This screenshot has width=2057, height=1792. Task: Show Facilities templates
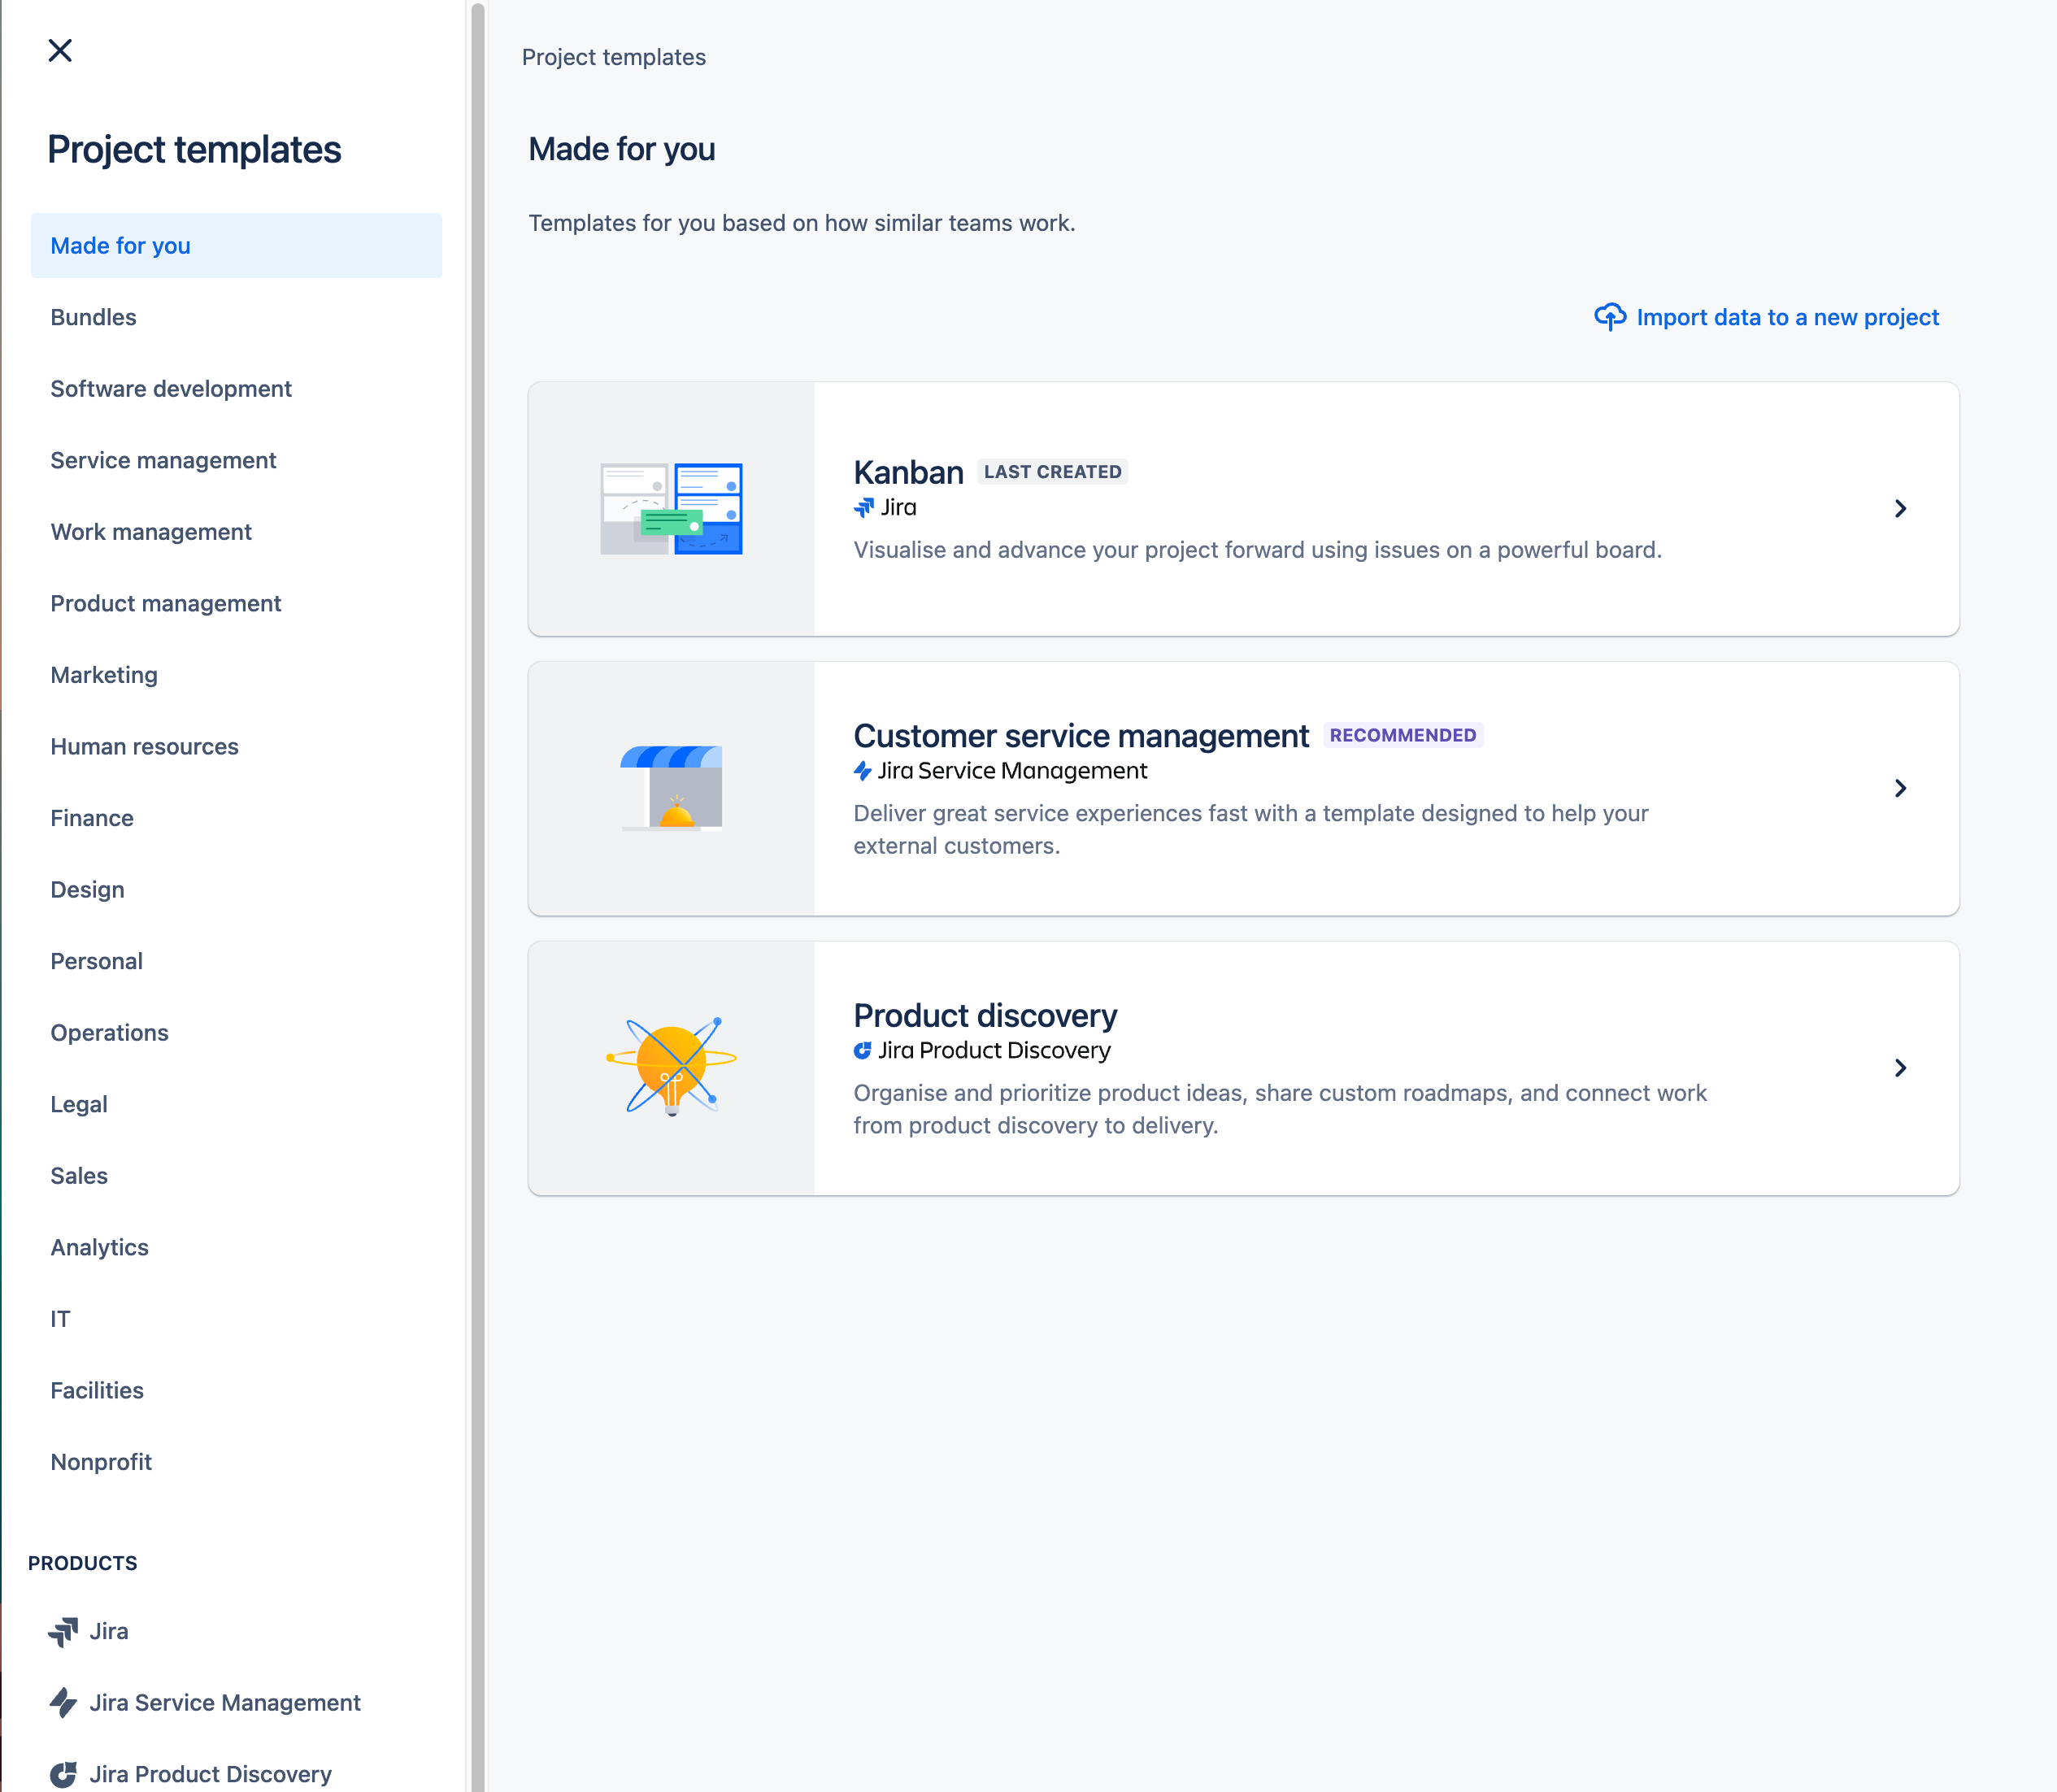pyautogui.click(x=236, y=1390)
